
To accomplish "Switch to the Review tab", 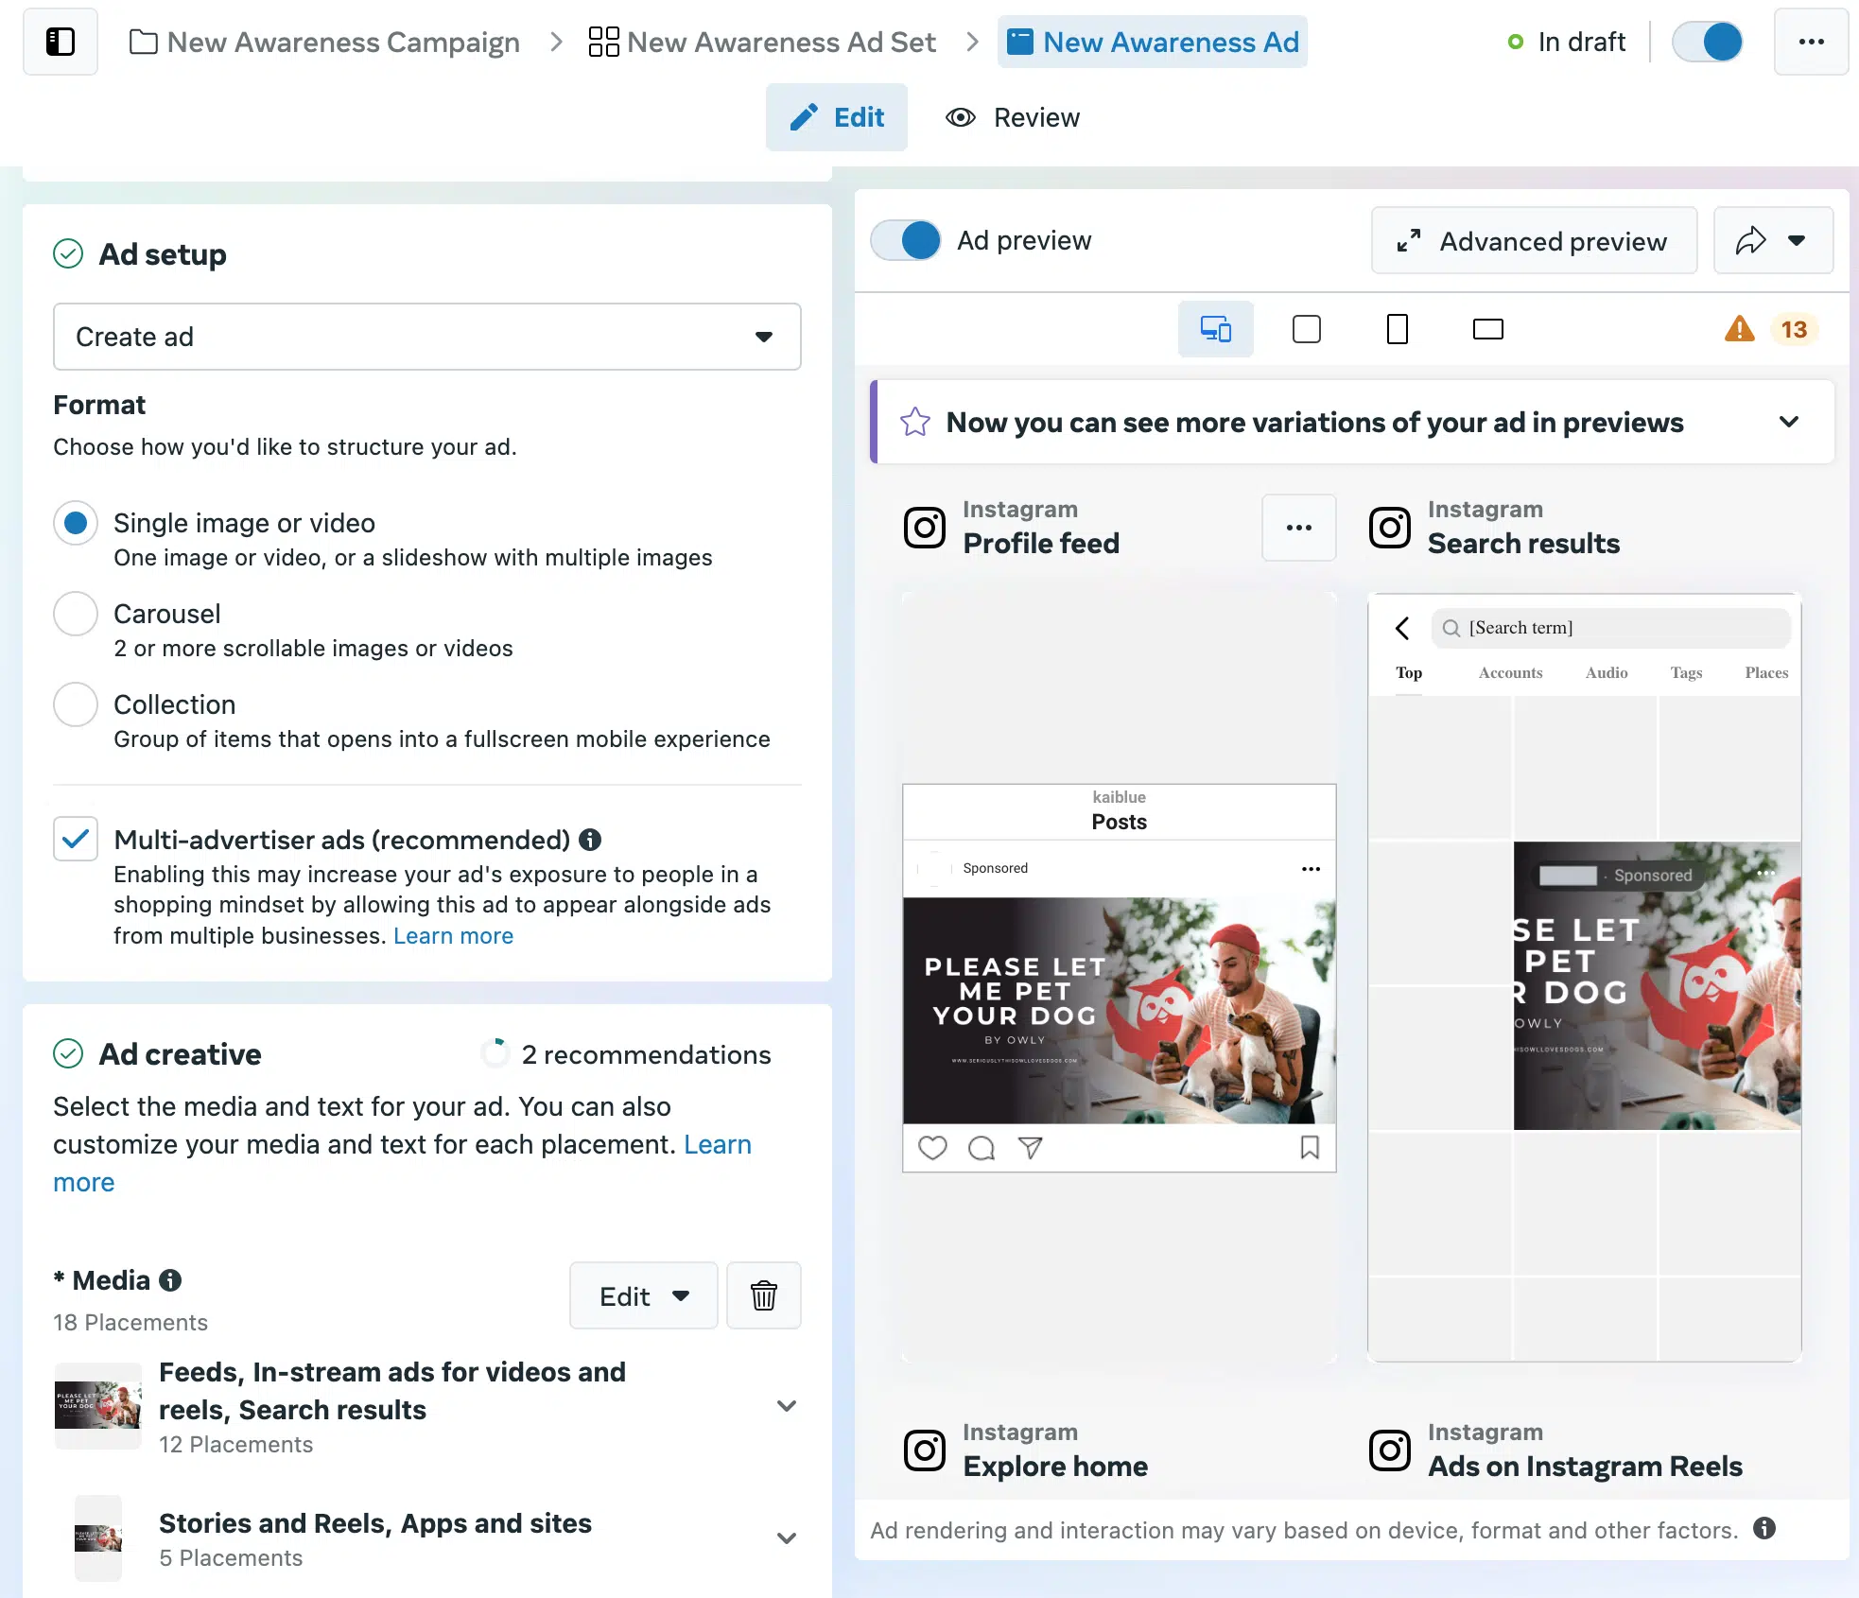I will point(1012,116).
